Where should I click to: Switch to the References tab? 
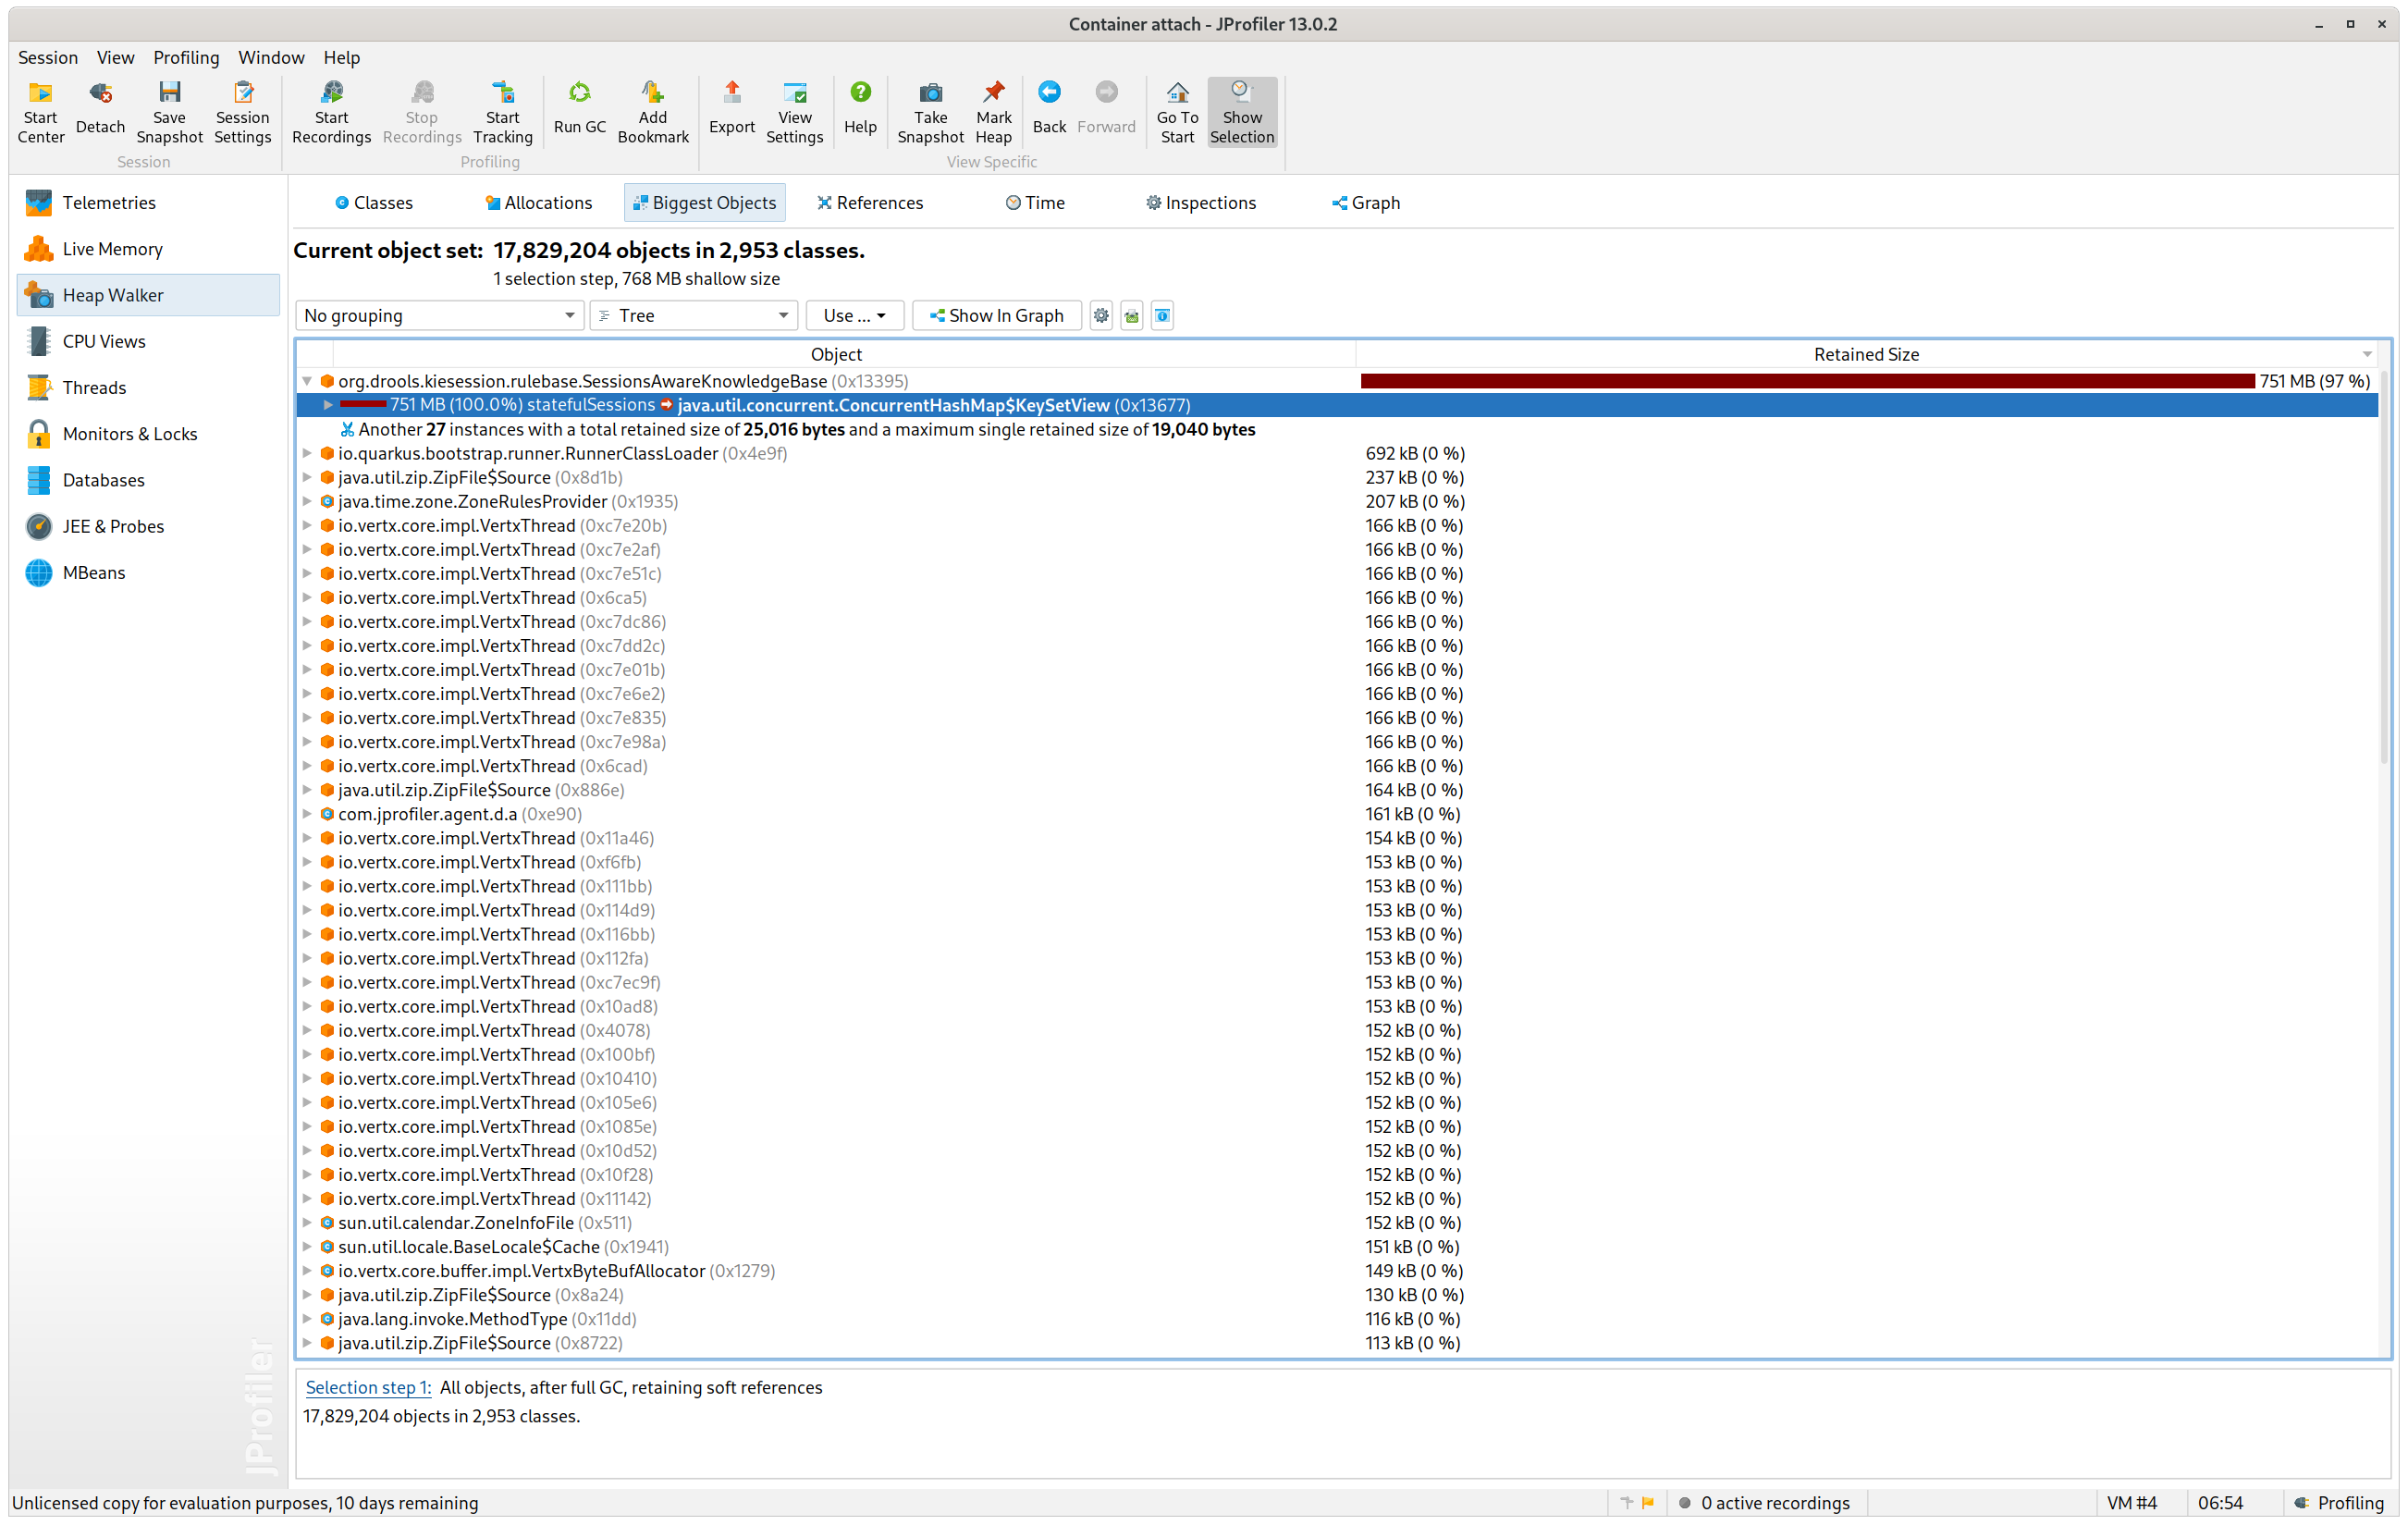tap(869, 202)
